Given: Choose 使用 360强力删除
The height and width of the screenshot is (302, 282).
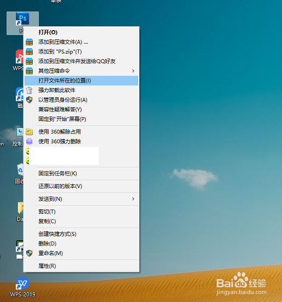Looking at the screenshot, I should pyautogui.click(x=81, y=141).
